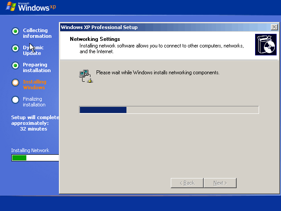Viewport: 281px width, 211px height.
Task: Click the networking components progress bar
Action: click(169, 110)
